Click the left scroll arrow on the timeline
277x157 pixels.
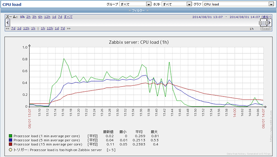8,23
